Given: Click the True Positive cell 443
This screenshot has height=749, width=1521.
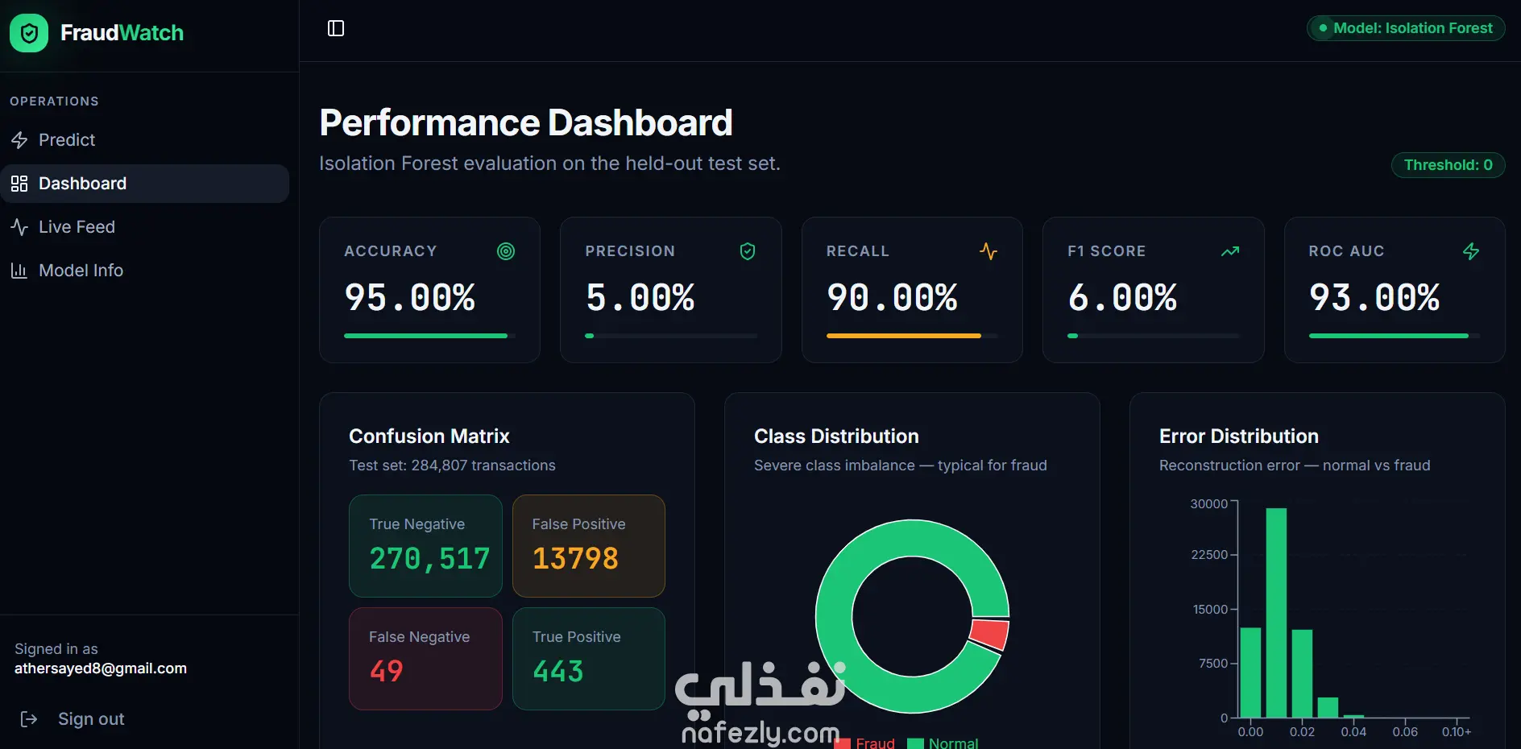Looking at the screenshot, I should point(589,659).
